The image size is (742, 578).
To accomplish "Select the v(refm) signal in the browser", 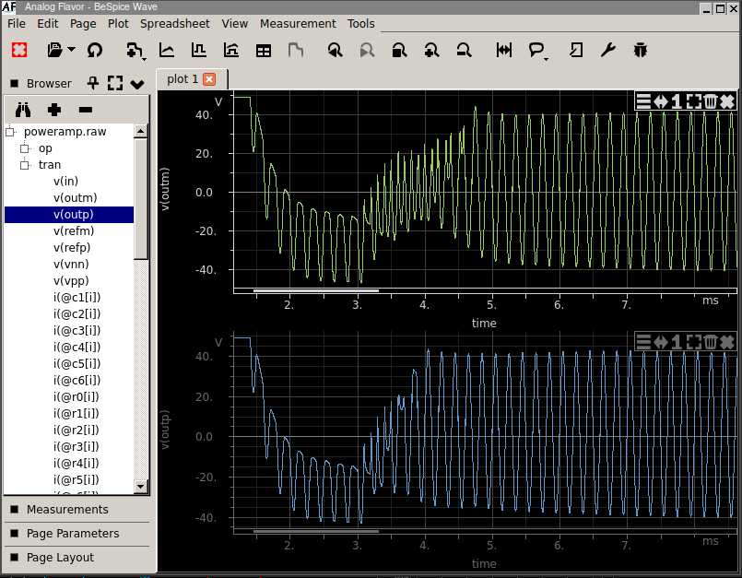I will tap(72, 231).
